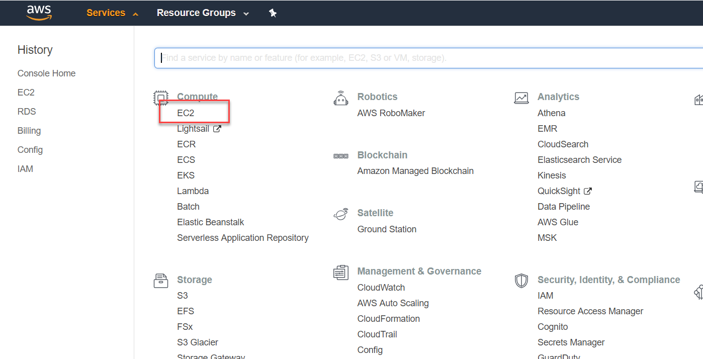
Task: Click the pin icon in the navigation bar
Action: (x=273, y=13)
